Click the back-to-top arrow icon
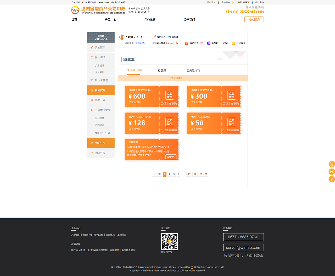 pos(332,179)
